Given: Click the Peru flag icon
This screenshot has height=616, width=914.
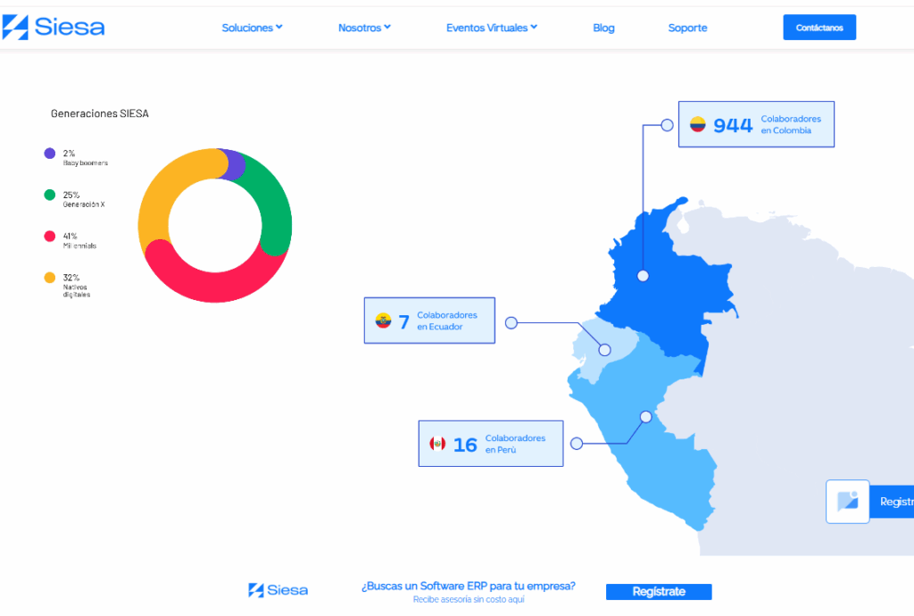Looking at the screenshot, I should tap(437, 444).
